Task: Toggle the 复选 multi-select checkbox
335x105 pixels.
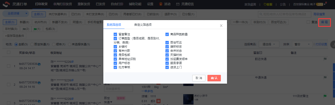Action: (x=308, y=22)
